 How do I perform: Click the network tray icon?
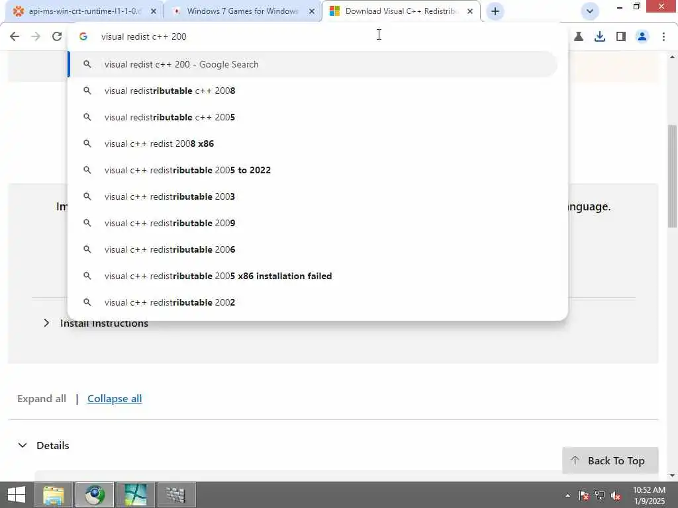[600, 495]
